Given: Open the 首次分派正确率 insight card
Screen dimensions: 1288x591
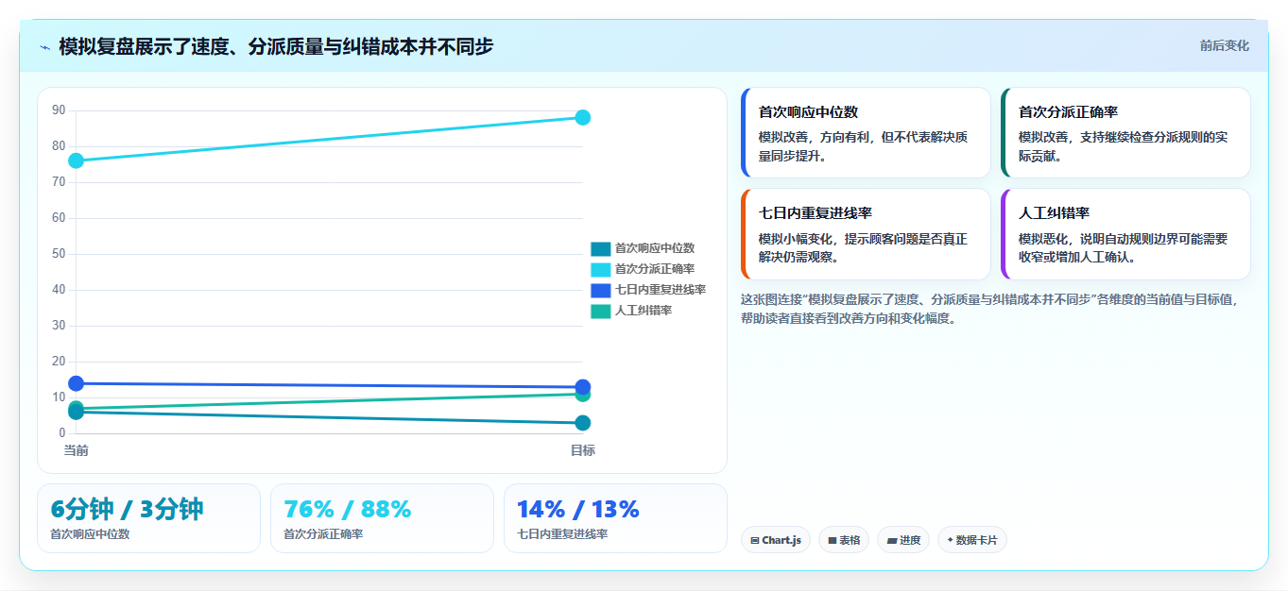Looking at the screenshot, I should (x=1125, y=133).
